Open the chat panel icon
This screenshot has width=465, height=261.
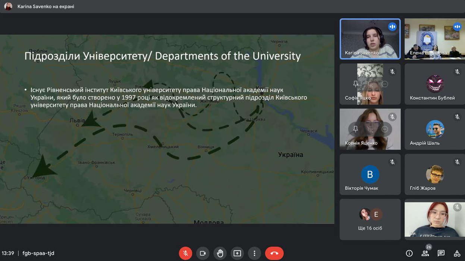click(441, 253)
